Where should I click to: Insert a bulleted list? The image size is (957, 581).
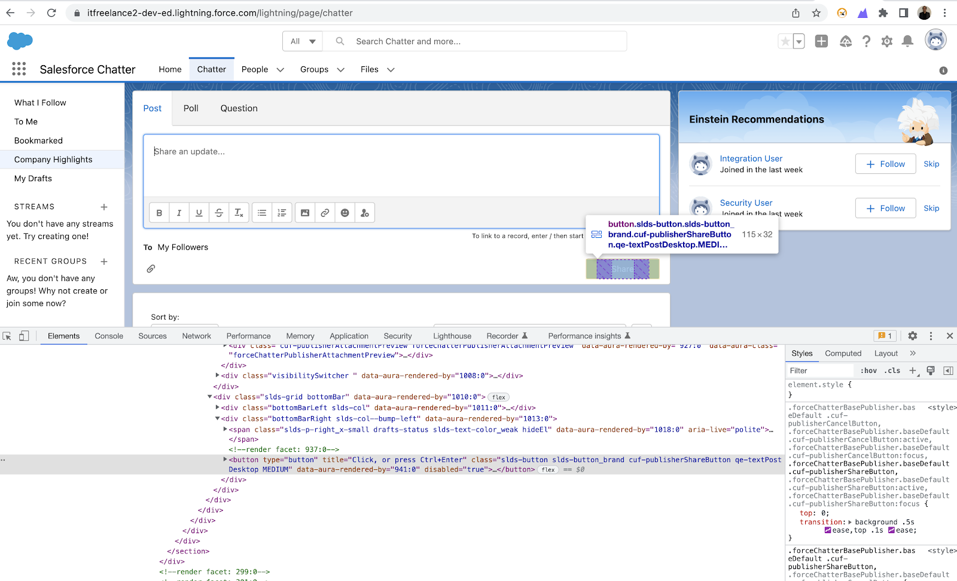click(262, 213)
